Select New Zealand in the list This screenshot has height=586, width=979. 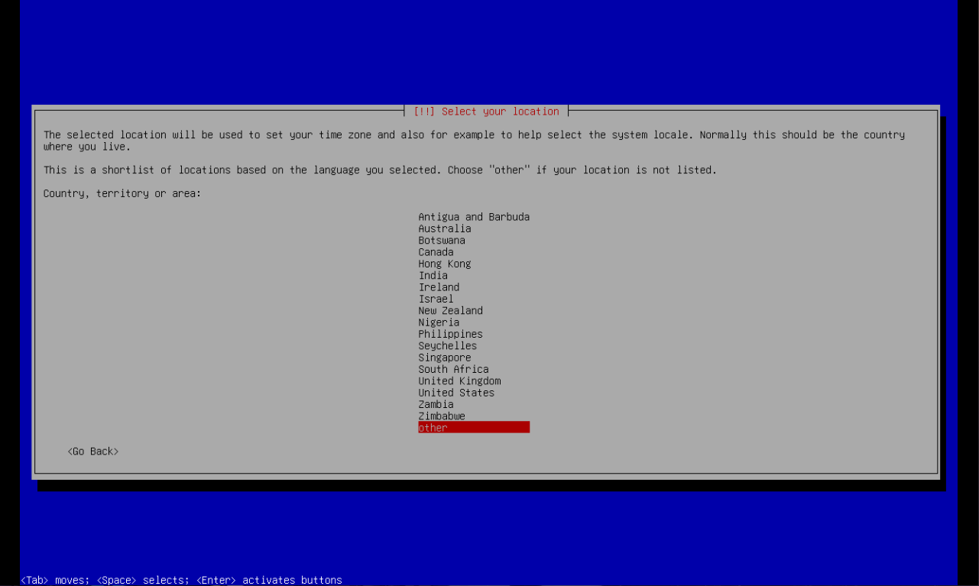[450, 311]
